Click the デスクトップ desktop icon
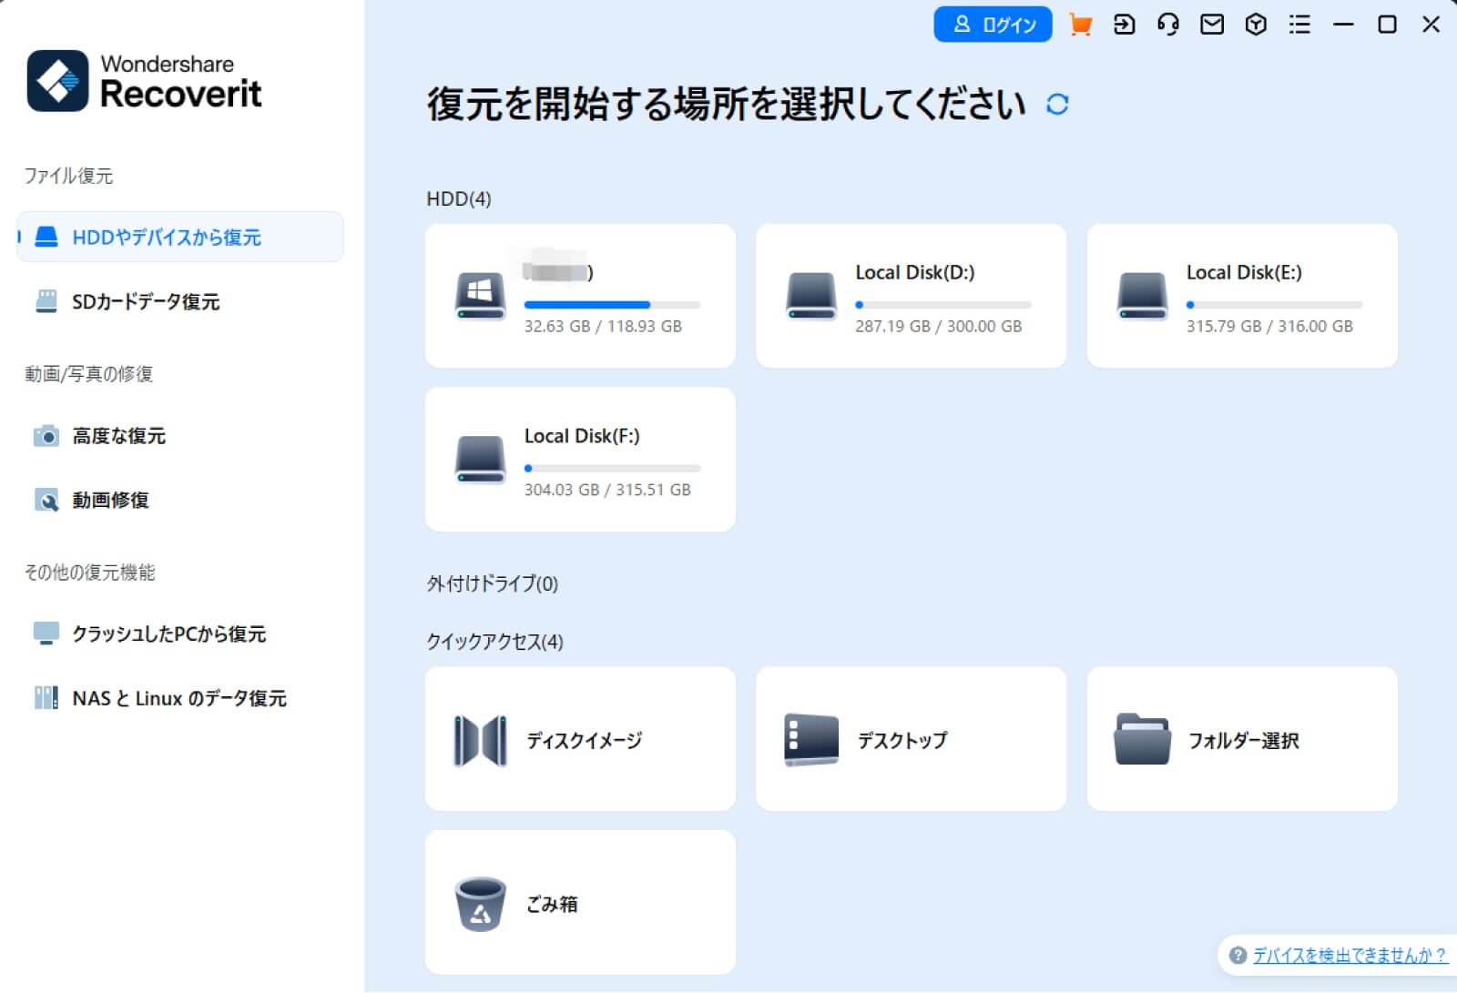This screenshot has height=993, width=1457. [810, 739]
